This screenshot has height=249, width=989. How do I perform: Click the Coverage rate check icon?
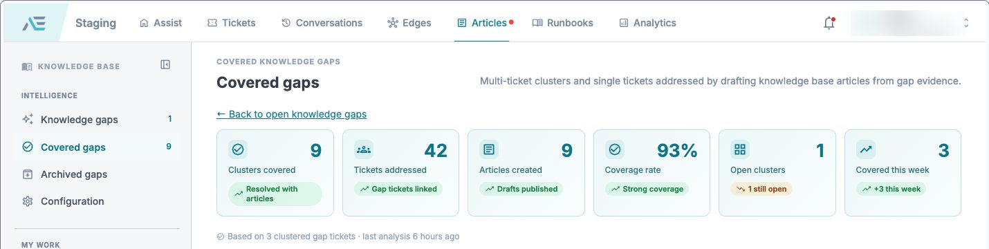point(614,149)
